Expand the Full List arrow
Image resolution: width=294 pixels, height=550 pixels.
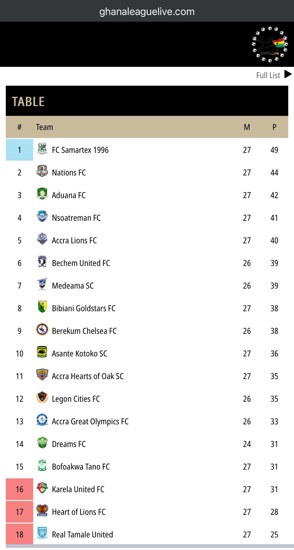tap(288, 74)
